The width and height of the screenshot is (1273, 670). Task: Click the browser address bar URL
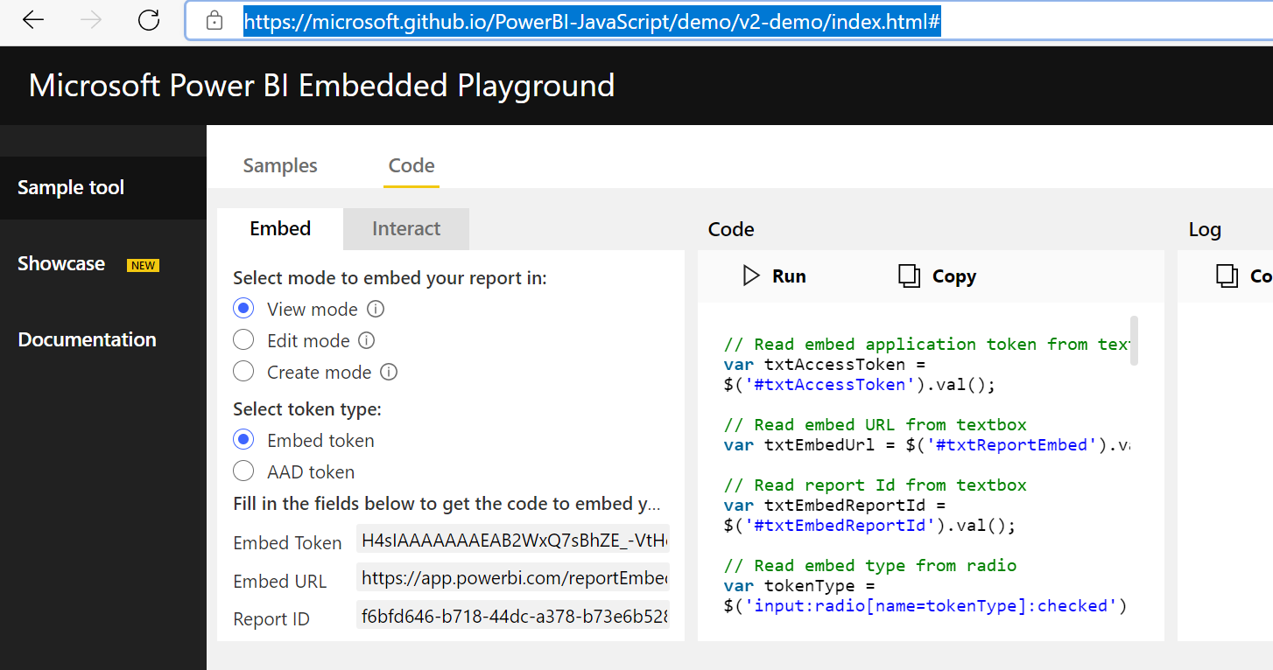(x=592, y=22)
